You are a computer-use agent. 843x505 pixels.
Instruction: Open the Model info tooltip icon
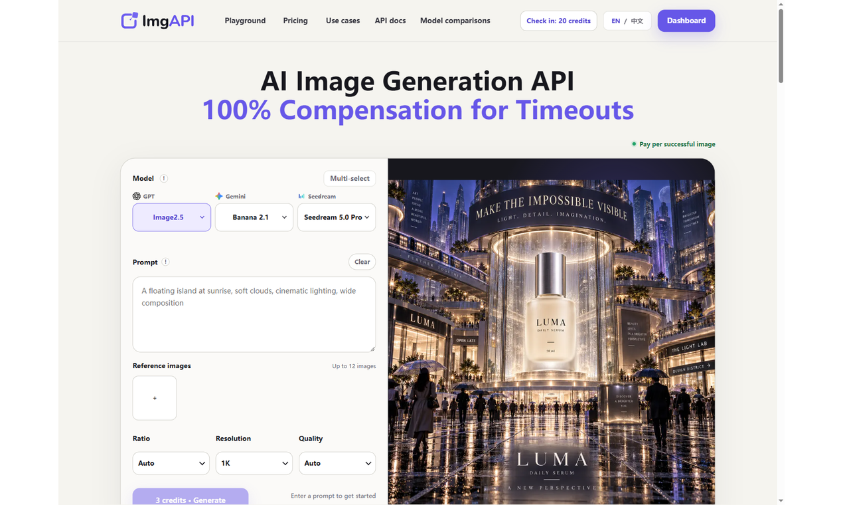coord(164,178)
